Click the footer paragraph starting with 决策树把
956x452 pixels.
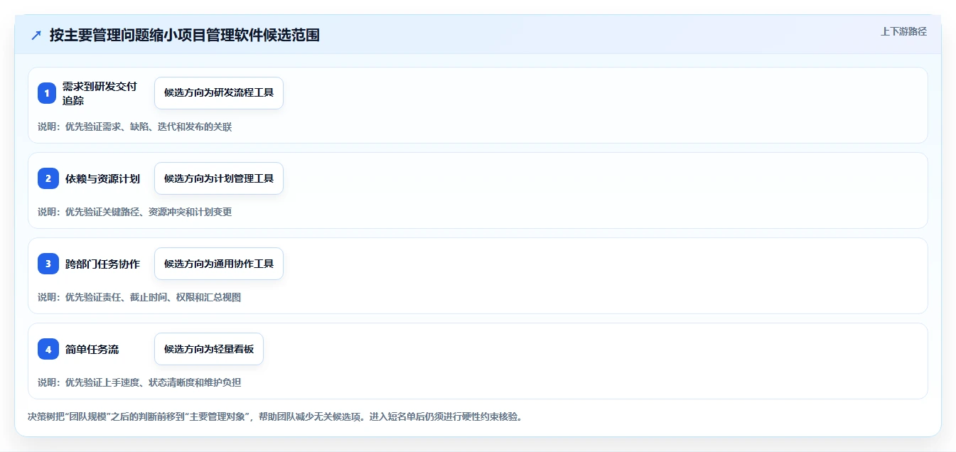(276, 416)
